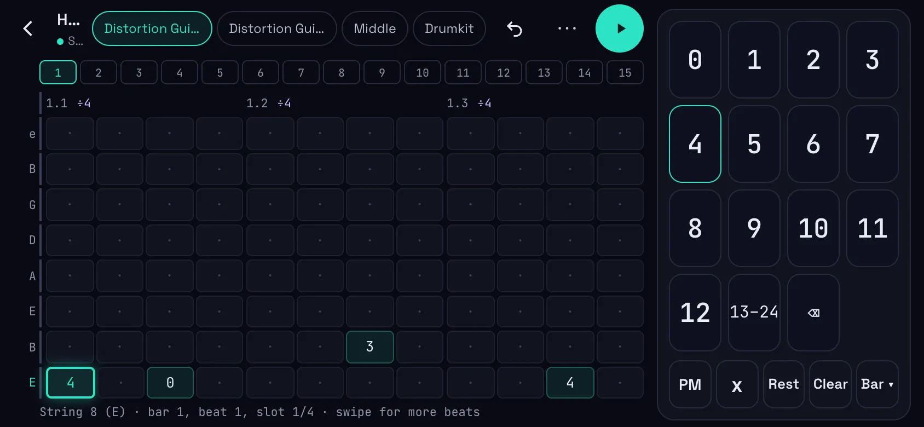924x427 pixels.
Task: Open the three-dot more options menu
Action: [x=567, y=28]
